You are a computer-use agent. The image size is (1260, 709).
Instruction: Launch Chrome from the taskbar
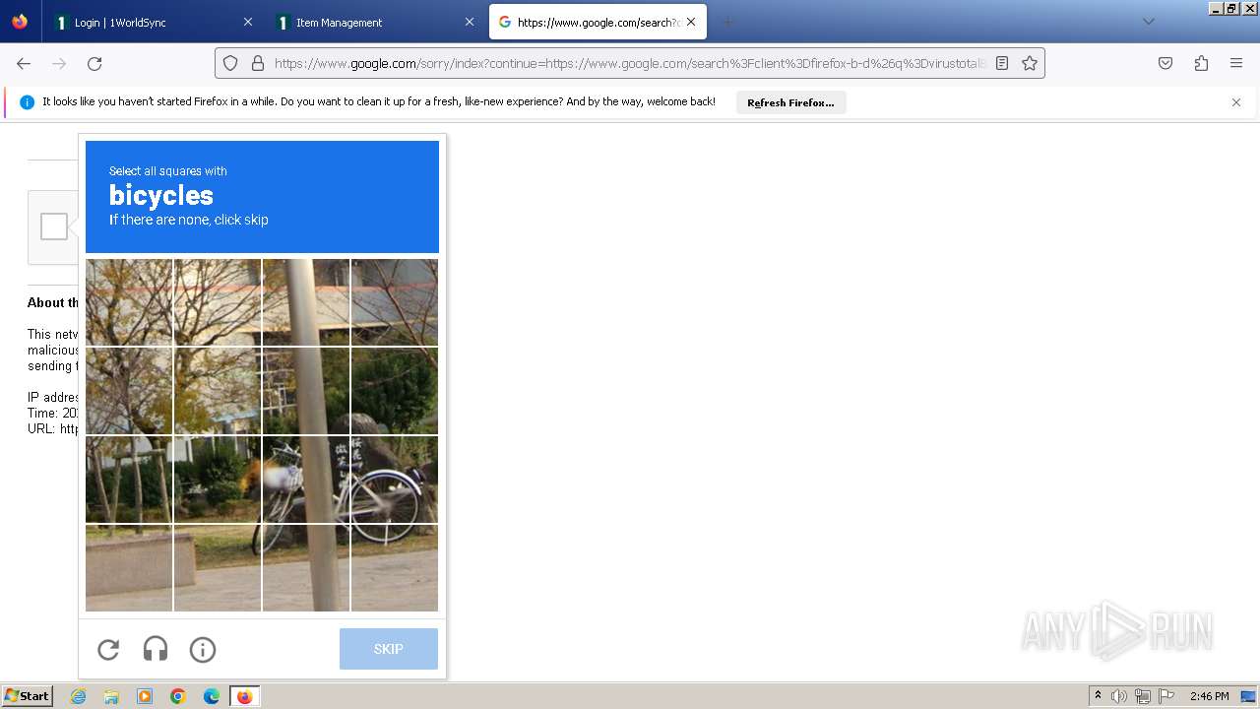pos(178,696)
